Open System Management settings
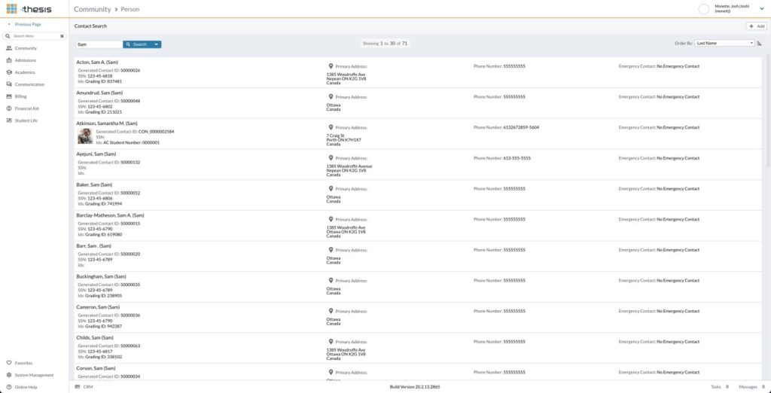 tap(34, 375)
